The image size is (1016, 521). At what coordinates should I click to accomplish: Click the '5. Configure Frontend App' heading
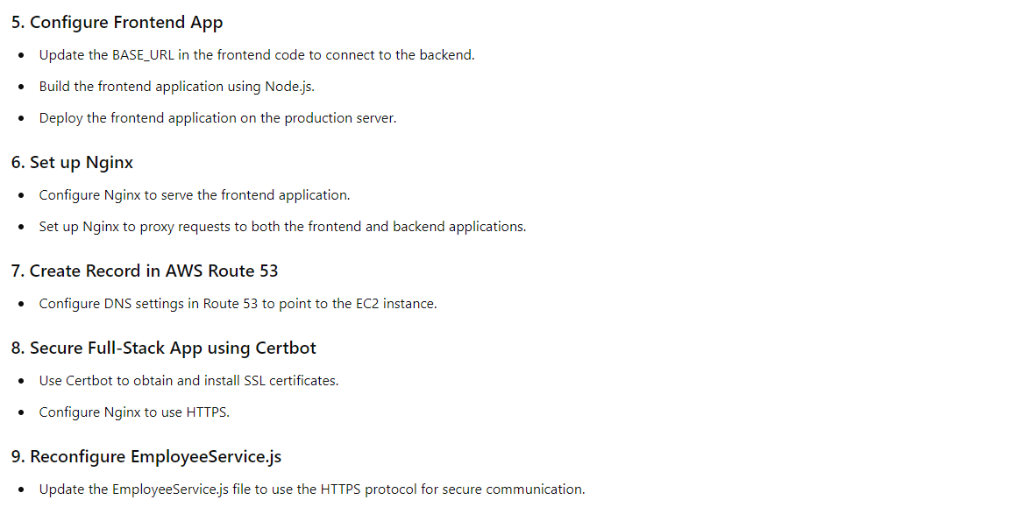[x=117, y=23]
